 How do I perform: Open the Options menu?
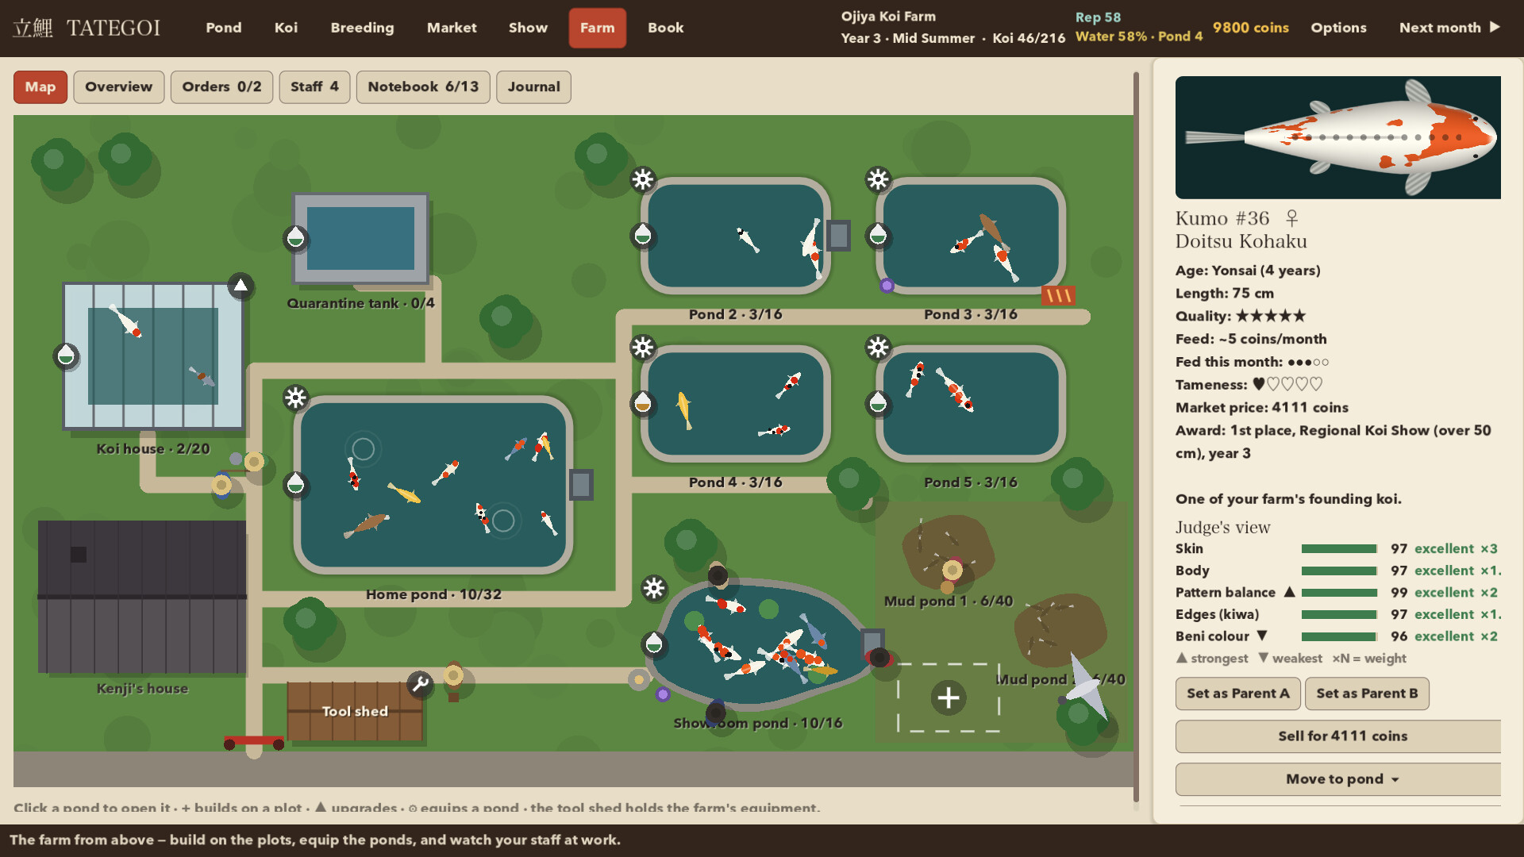pyautogui.click(x=1338, y=28)
